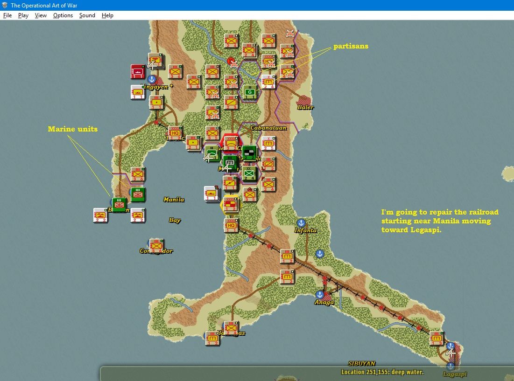
Task: Select the green Marine unit at Bataan tip
Action: pyautogui.click(x=119, y=205)
